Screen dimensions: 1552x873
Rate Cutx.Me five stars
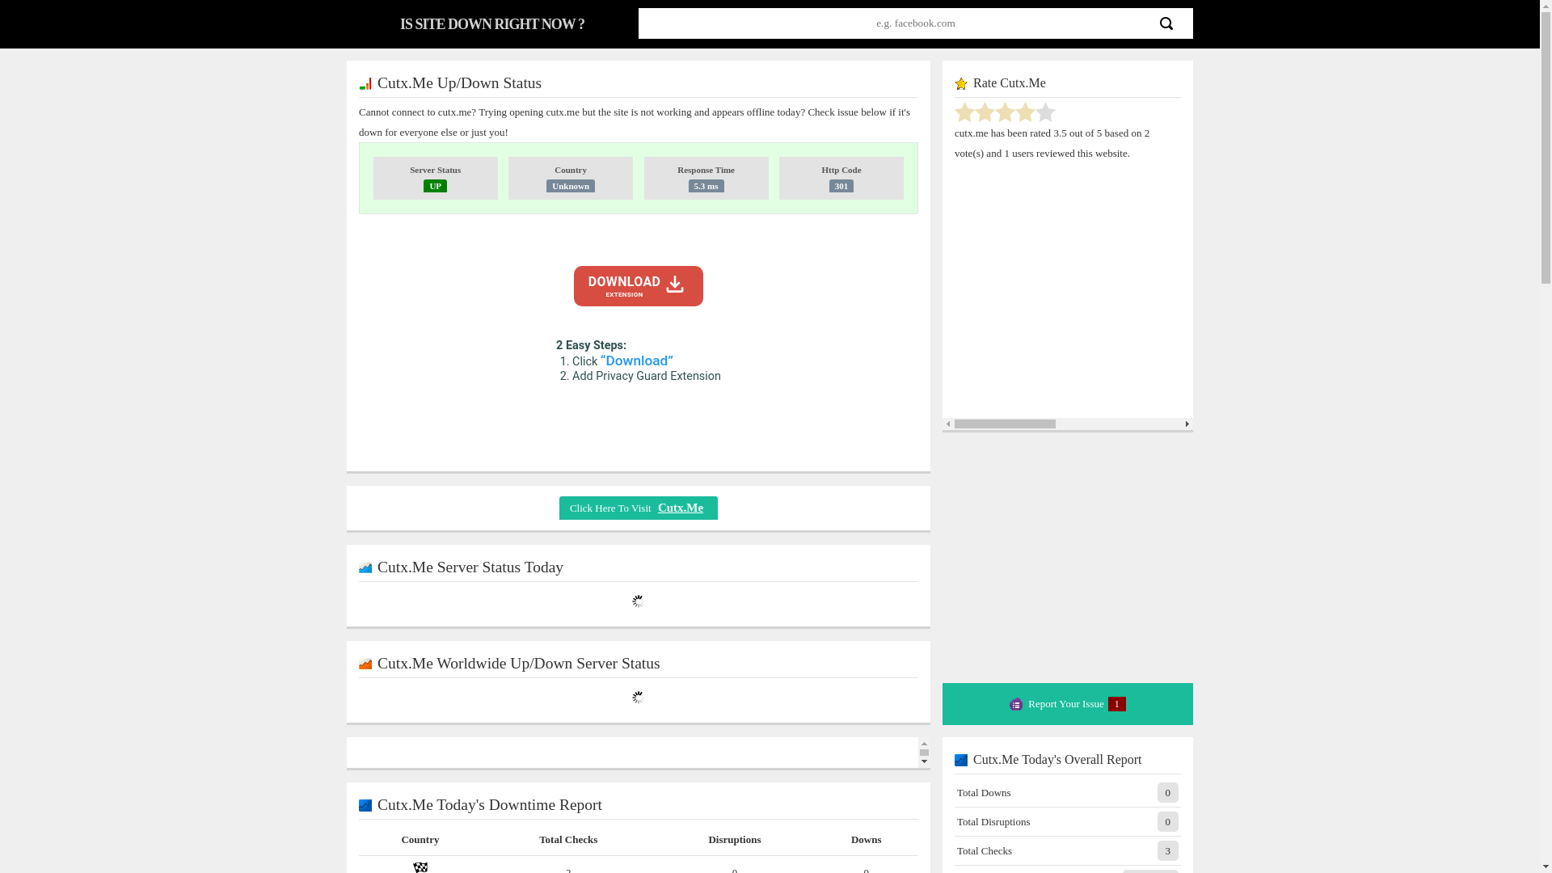click(1045, 112)
